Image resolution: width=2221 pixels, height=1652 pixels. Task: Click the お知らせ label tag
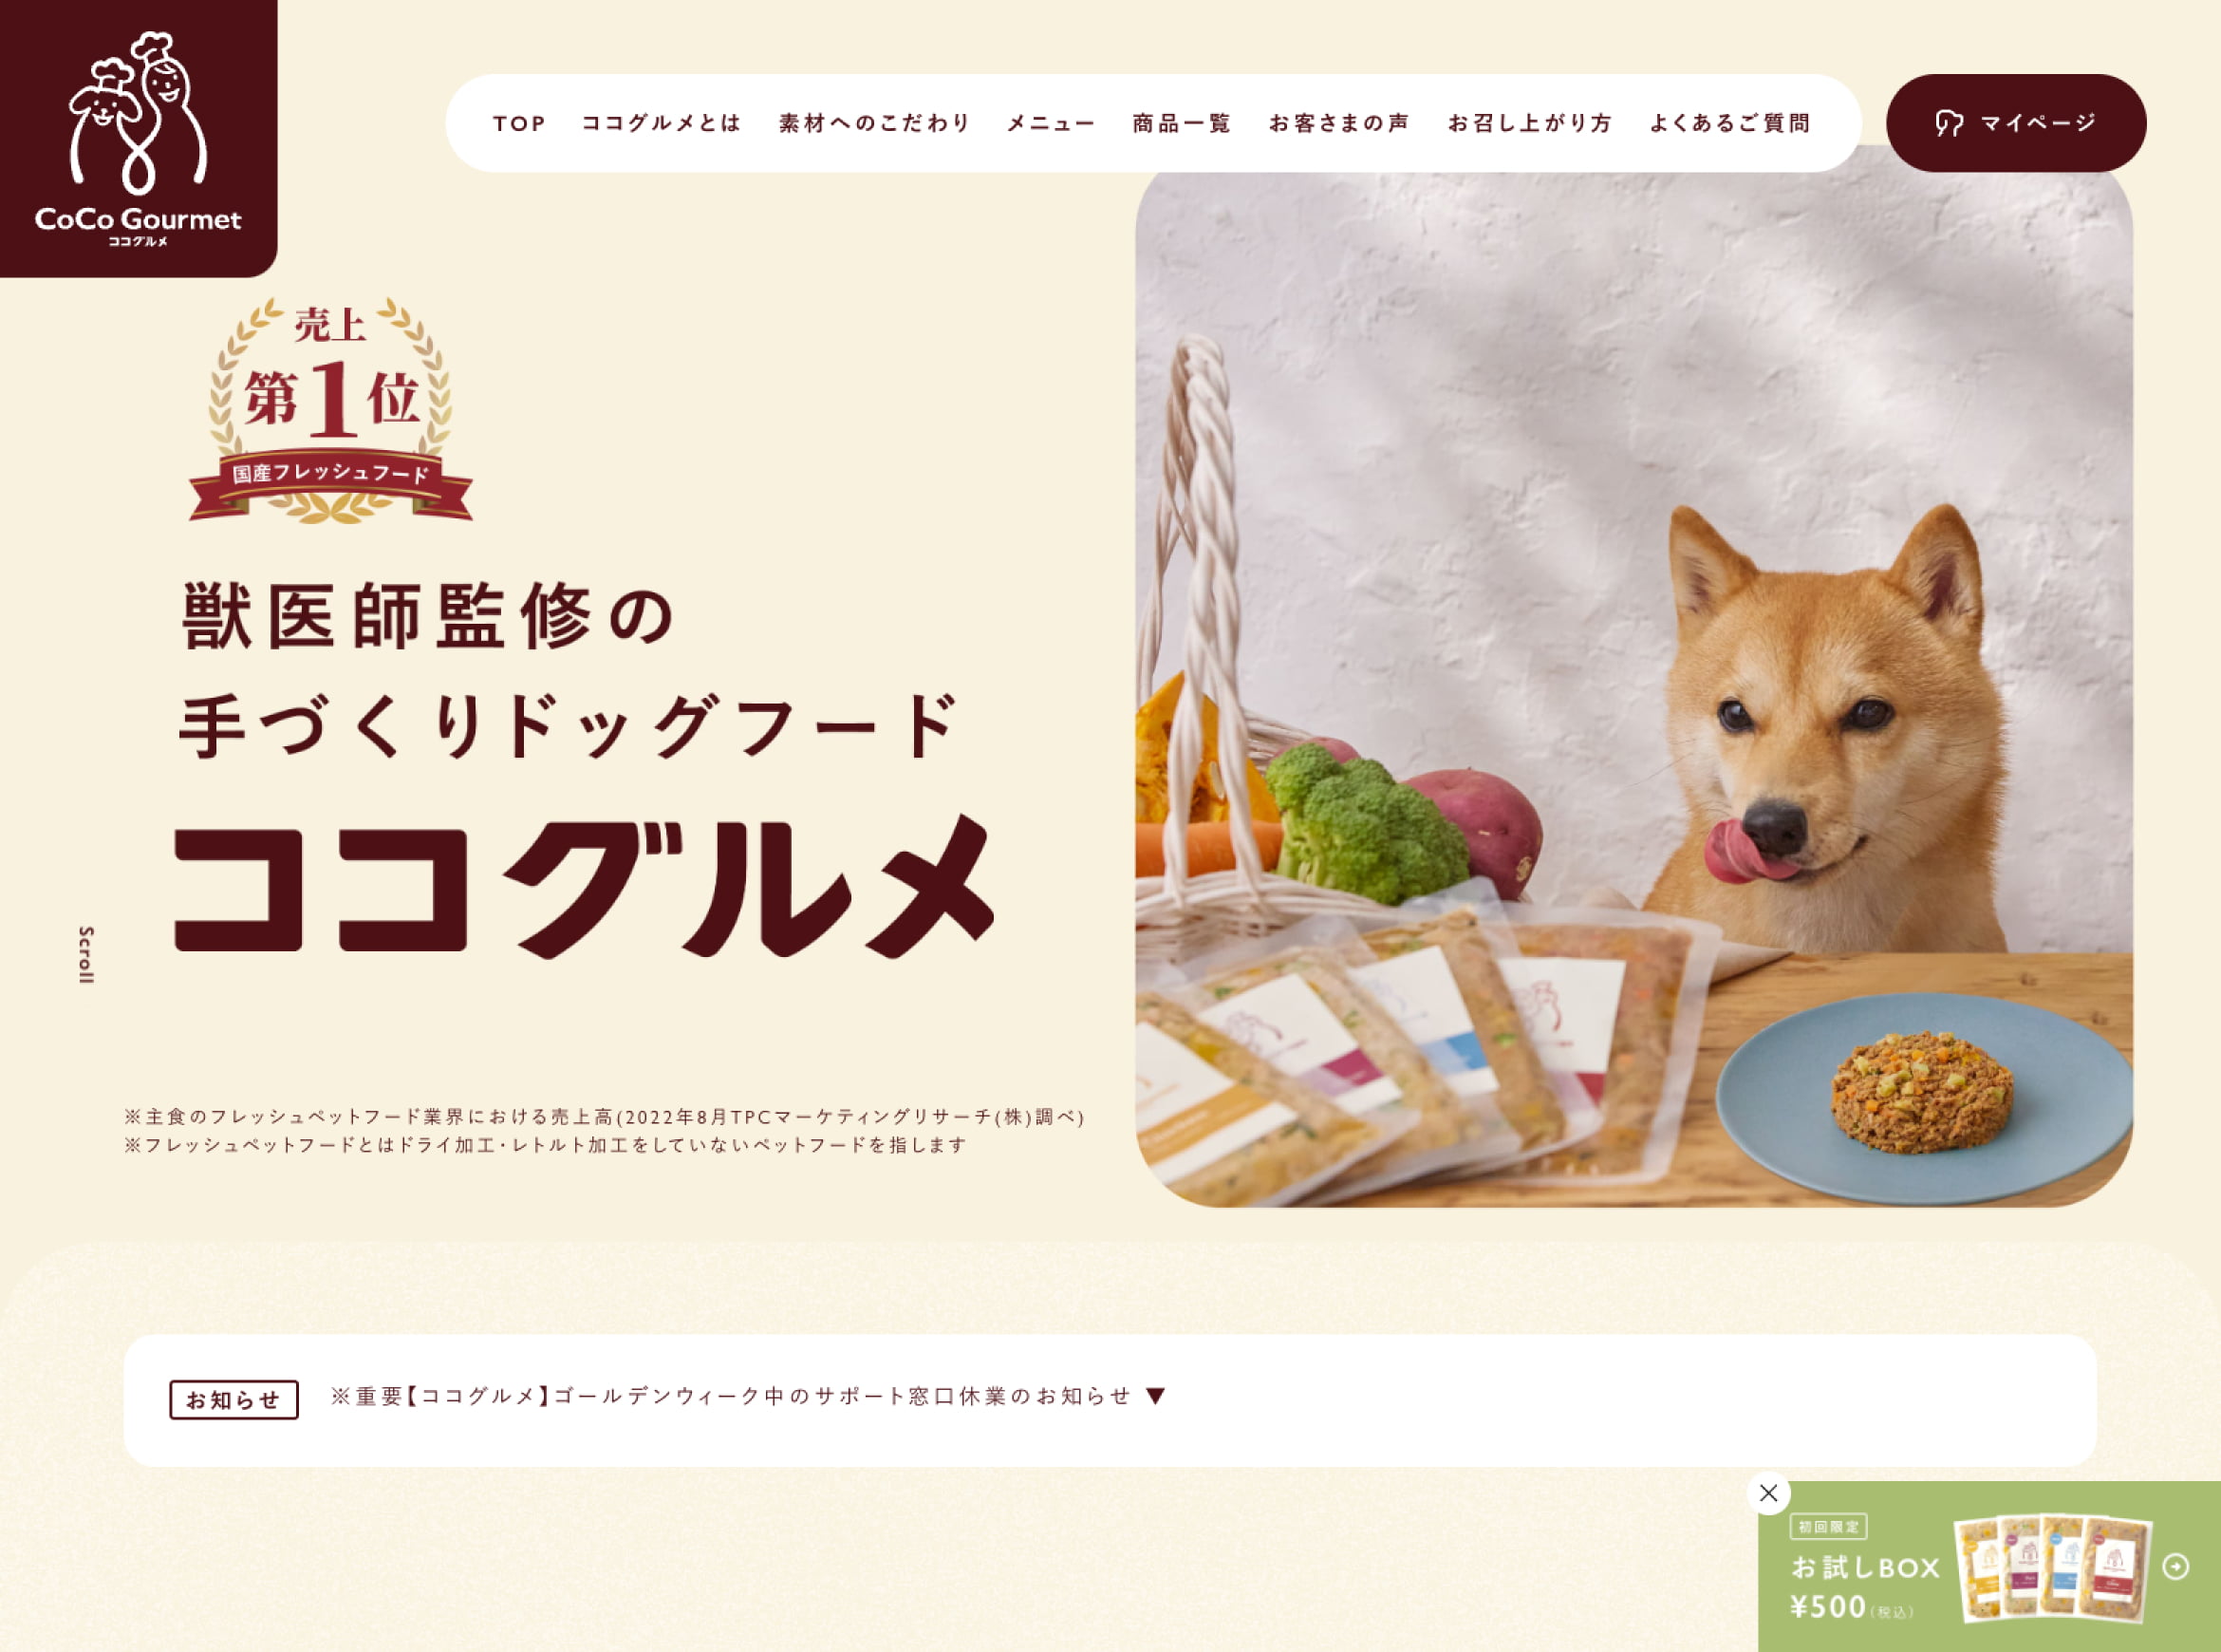tap(233, 1400)
